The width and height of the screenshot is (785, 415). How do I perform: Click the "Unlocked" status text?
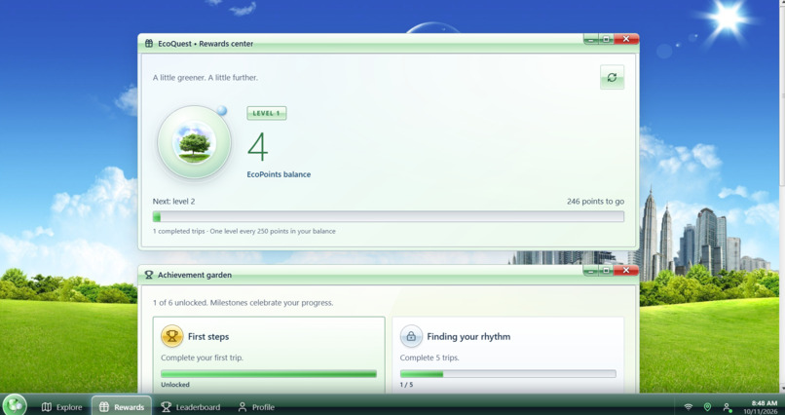coord(175,385)
